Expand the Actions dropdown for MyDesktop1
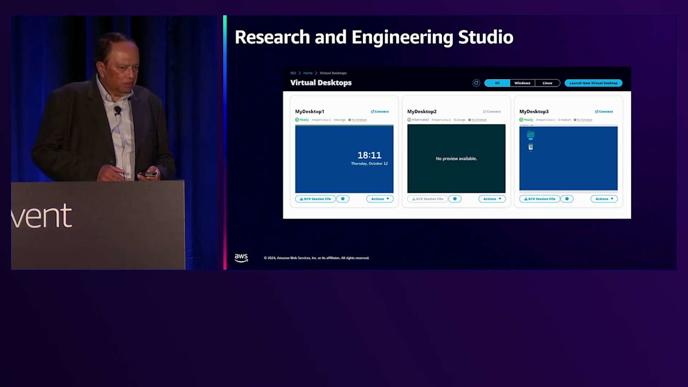The height and width of the screenshot is (387, 688). pos(380,199)
